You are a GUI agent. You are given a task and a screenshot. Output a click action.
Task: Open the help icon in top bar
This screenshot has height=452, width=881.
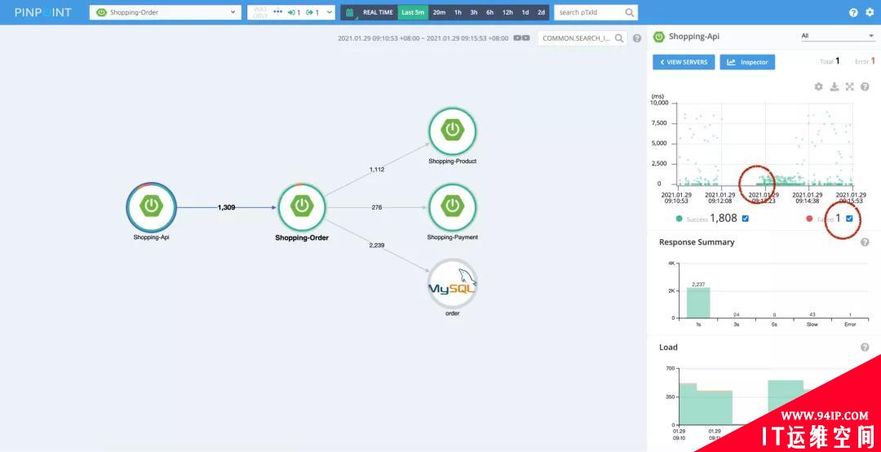tap(853, 12)
